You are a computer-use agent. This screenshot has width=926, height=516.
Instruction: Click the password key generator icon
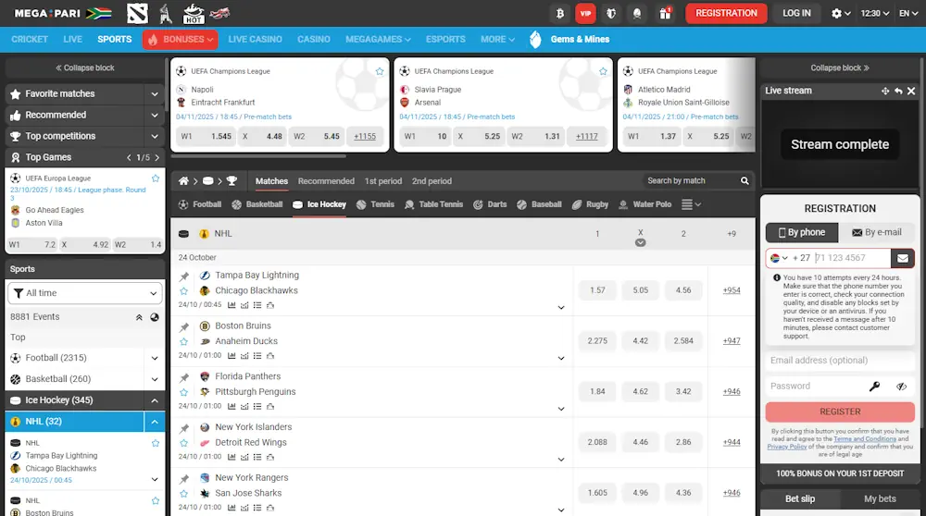(875, 387)
